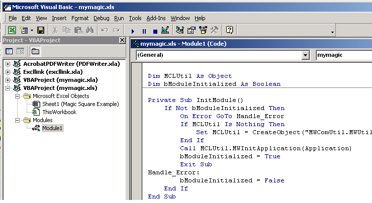The image size is (372, 203).
Task: Open the Format menu
Action: click(80, 18)
